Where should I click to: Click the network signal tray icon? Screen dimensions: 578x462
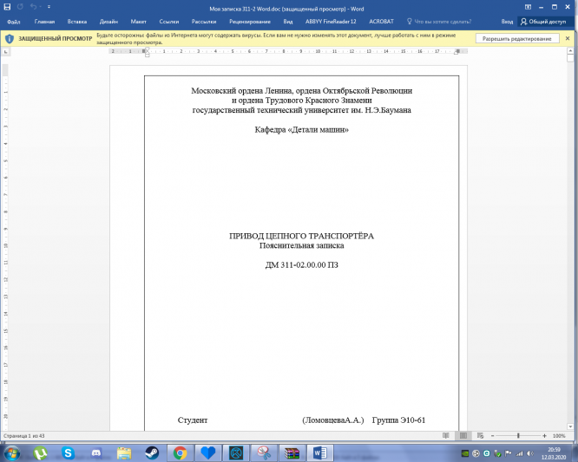click(519, 453)
